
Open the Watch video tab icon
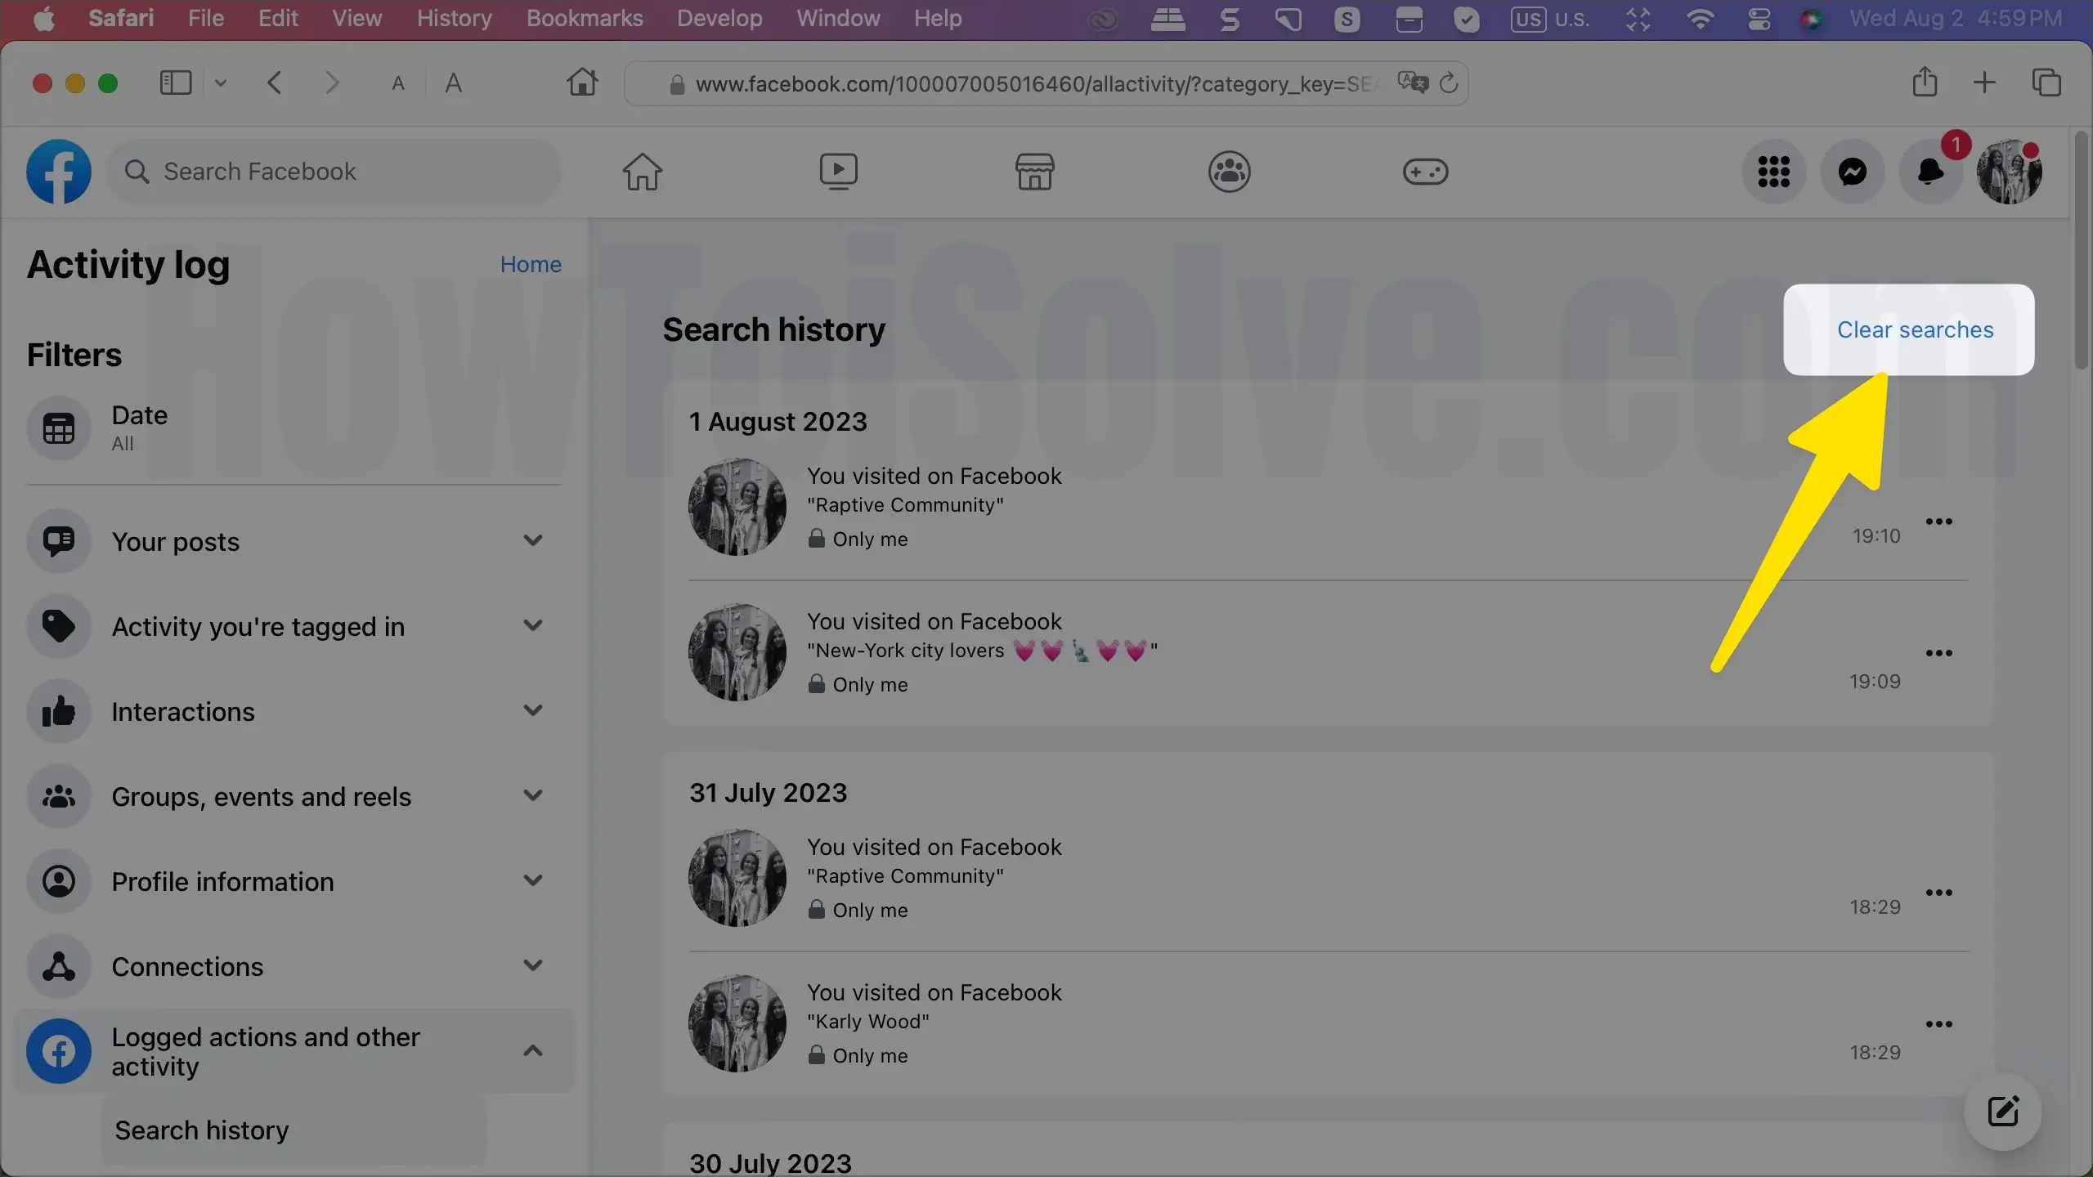point(839,172)
